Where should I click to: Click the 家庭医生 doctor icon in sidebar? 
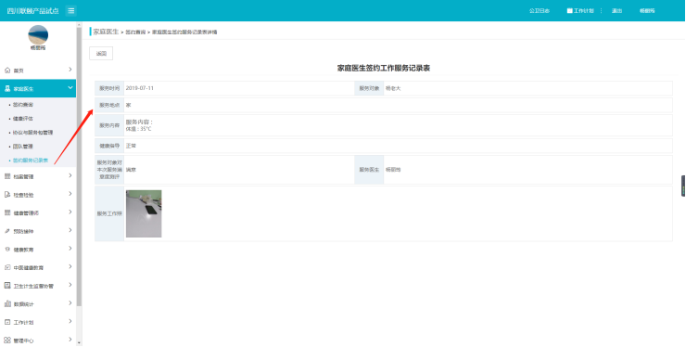pyautogui.click(x=7, y=88)
